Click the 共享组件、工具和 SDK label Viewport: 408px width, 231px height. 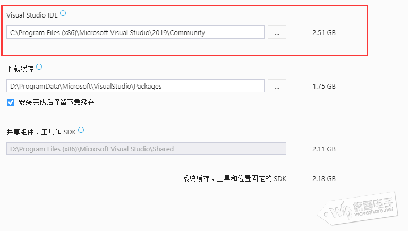pyautogui.click(x=41, y=131)
